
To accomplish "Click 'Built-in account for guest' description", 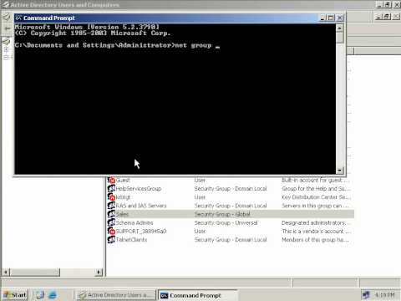I will click(315, 181).
